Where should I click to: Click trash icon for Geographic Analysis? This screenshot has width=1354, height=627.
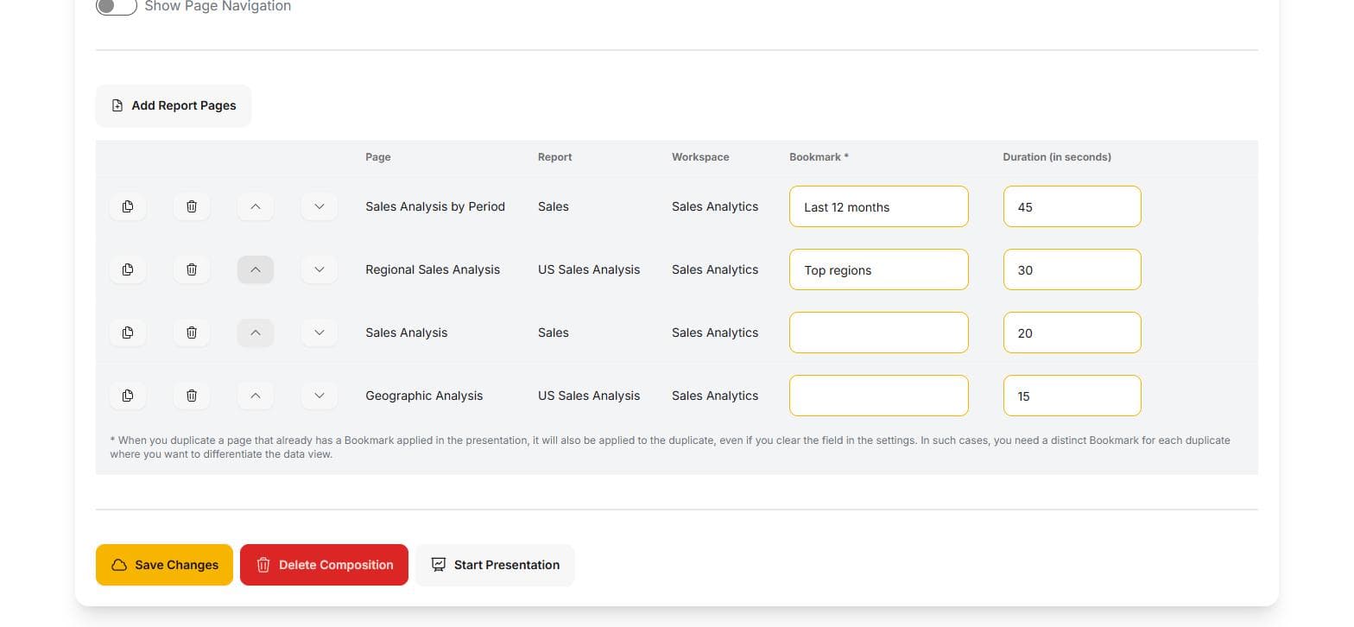click(x=192, y=396)
